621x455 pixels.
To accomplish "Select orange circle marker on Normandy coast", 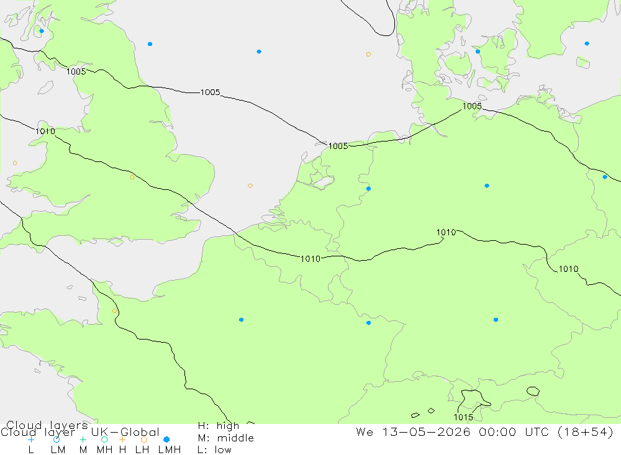I will (x=114, y=311).
